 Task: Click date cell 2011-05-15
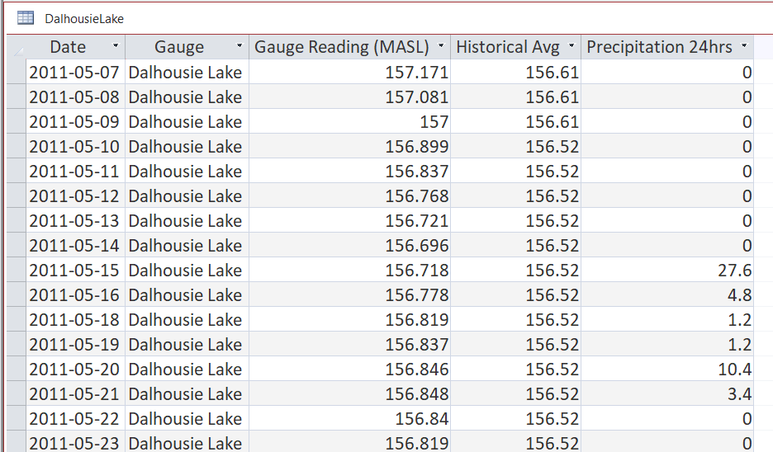(74, 271)
